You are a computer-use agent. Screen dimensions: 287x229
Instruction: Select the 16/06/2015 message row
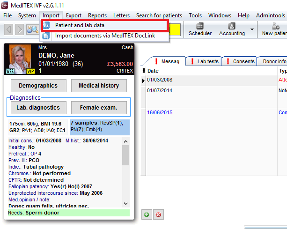214,142
